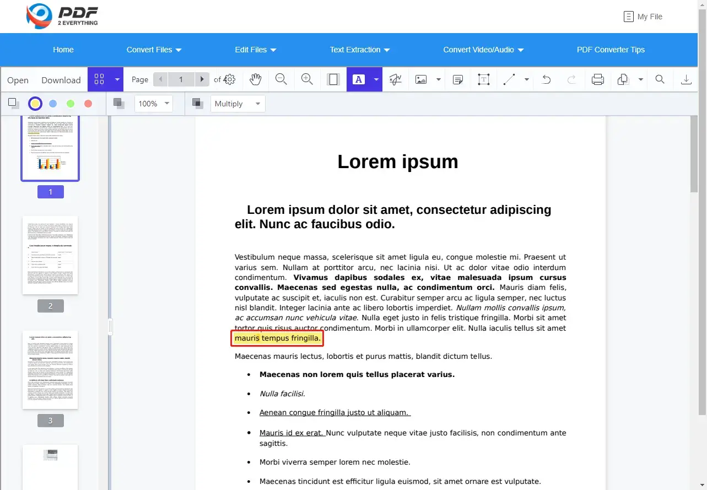The height and width of the screenshot is (490, 707).
Task: Open the page 1 thumbnail
Action: tap(50, 148)
